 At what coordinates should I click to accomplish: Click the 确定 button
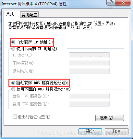(90, 131)
